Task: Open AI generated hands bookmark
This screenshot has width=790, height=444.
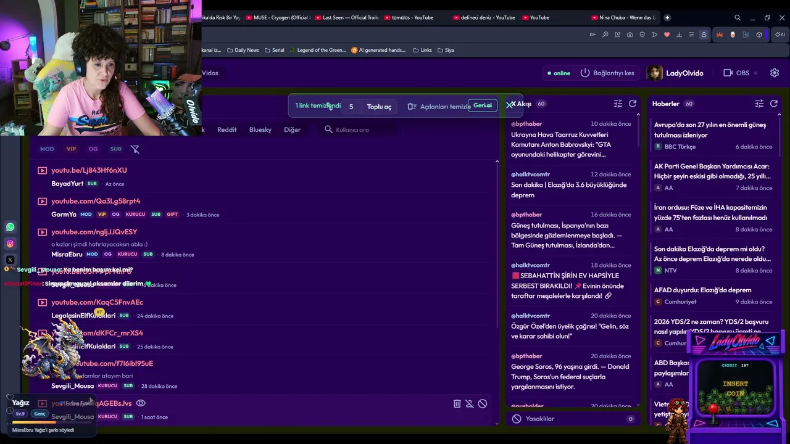Action: (378, 50)
